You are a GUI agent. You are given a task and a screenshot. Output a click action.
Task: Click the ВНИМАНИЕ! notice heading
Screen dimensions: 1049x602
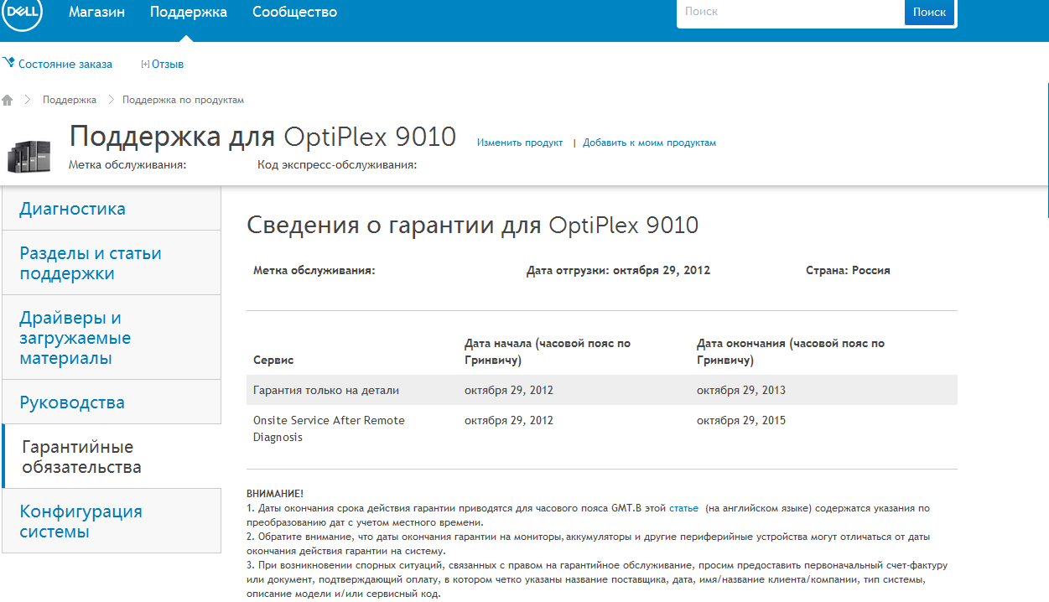coord(275,494)
